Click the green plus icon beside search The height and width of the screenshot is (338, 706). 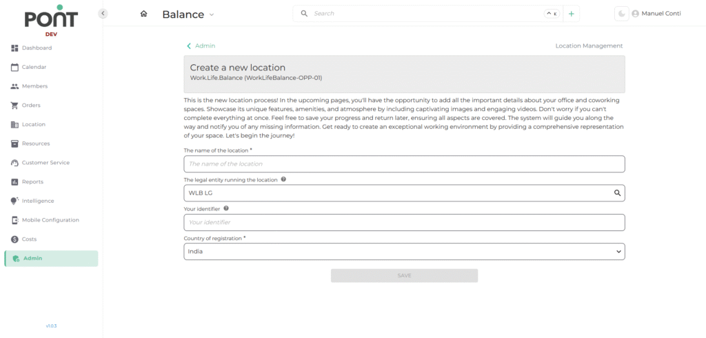(x=571, y=14)
